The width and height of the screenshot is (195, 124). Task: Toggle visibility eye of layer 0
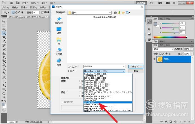click(154, 59)
